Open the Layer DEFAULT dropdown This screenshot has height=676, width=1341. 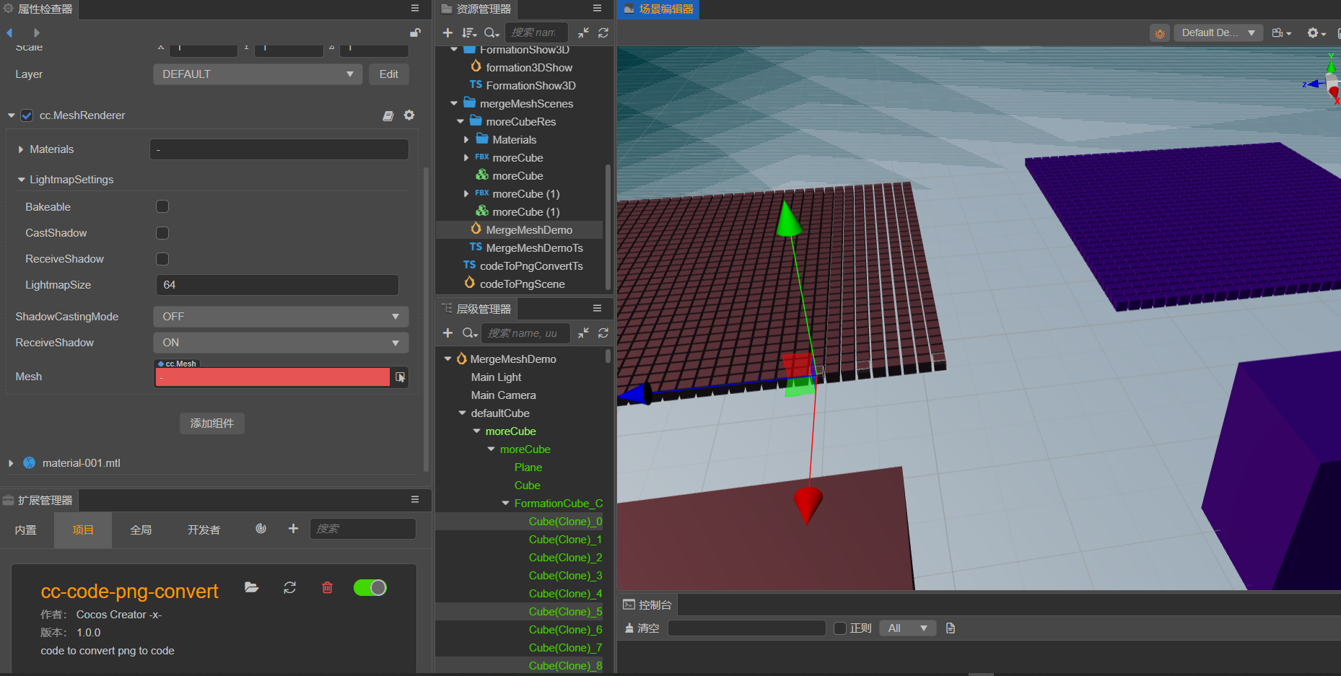click(x=258, y=74)
